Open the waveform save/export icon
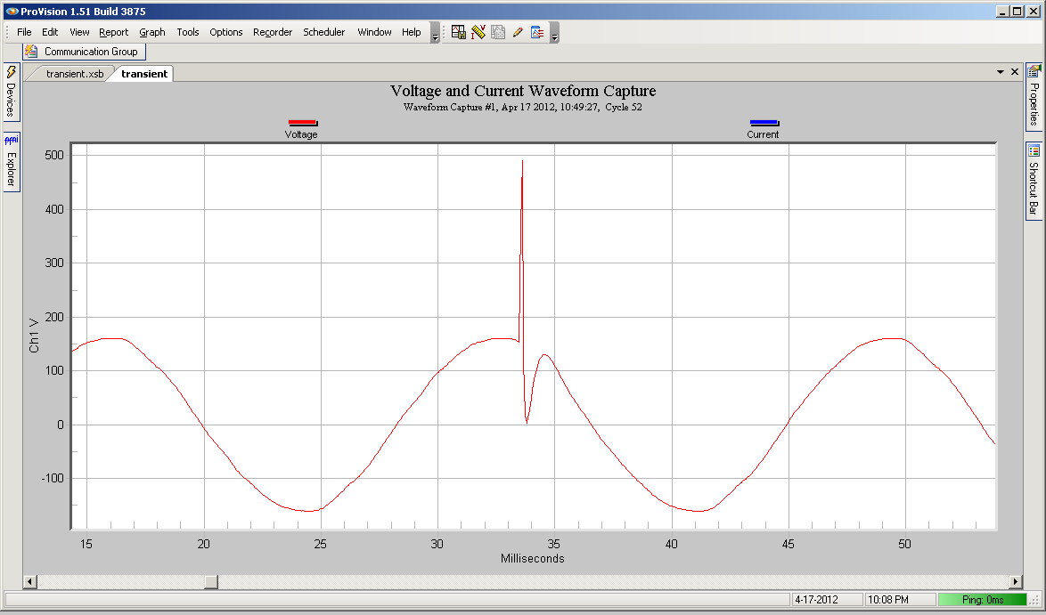Viewport: 1046px width, 615px height. coord(457,32)
